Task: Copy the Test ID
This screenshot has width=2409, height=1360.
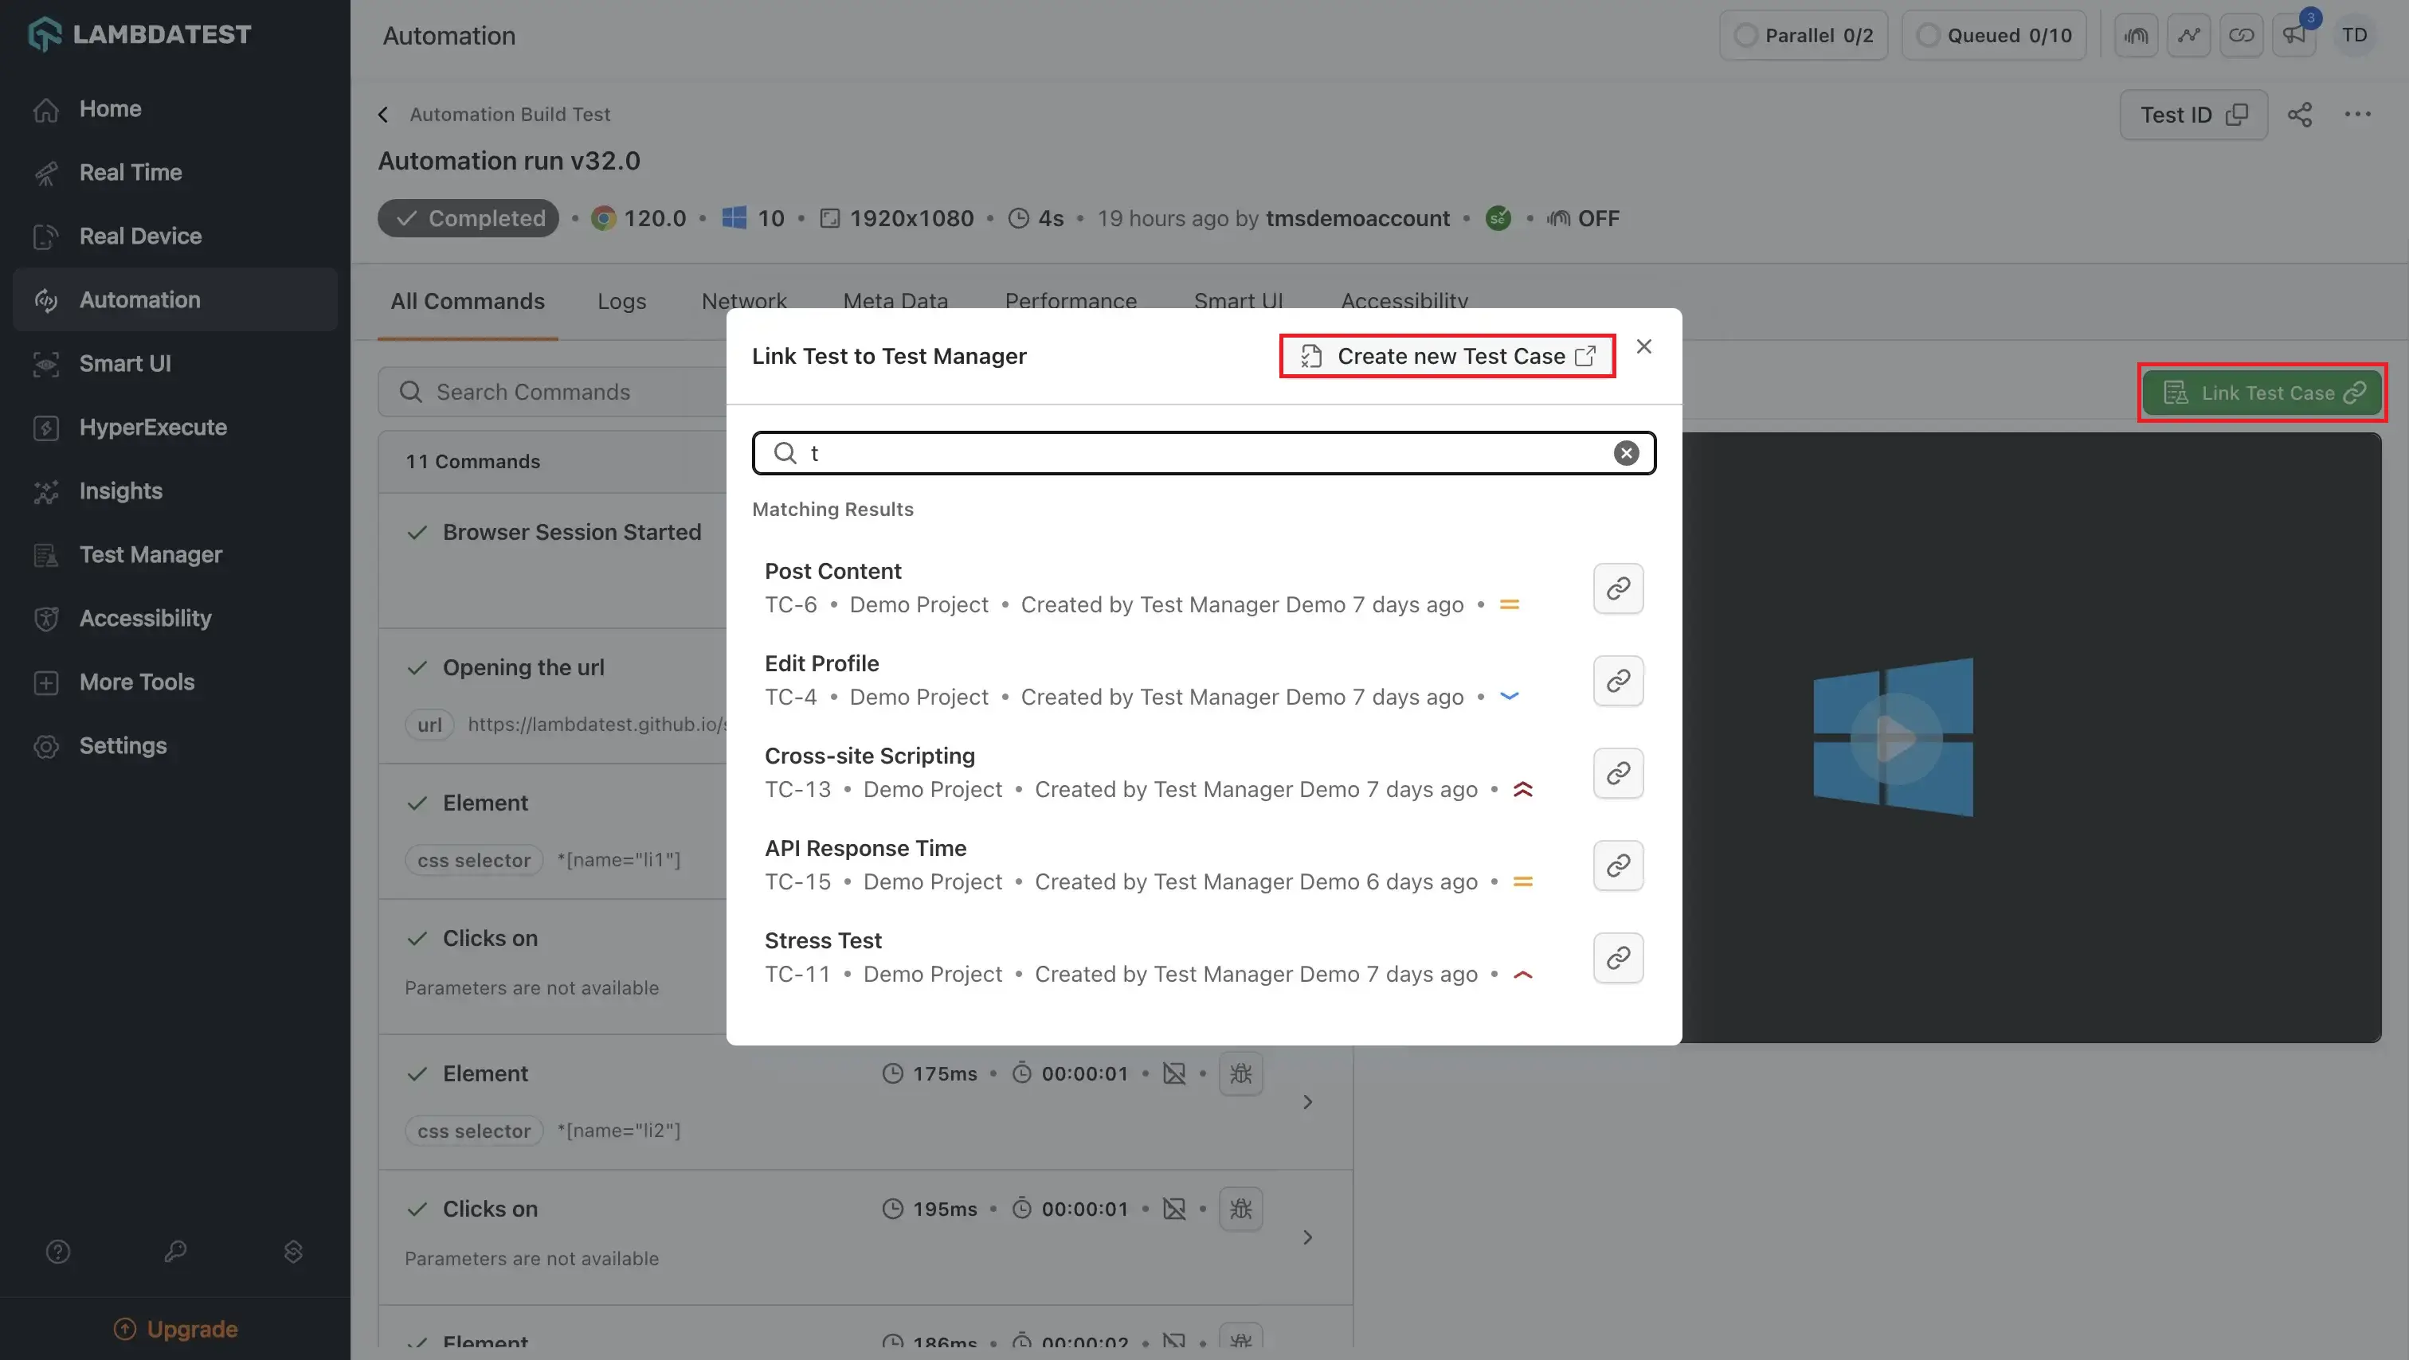Action: click(2193, 114)
